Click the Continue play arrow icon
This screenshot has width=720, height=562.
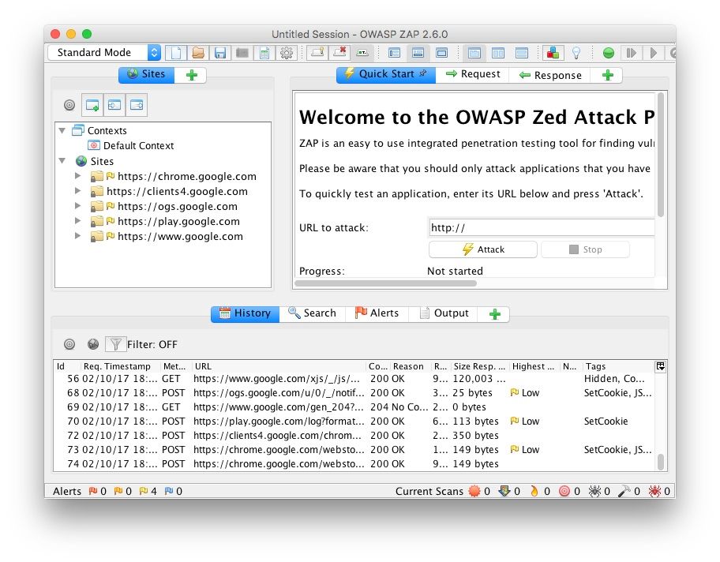653,53
